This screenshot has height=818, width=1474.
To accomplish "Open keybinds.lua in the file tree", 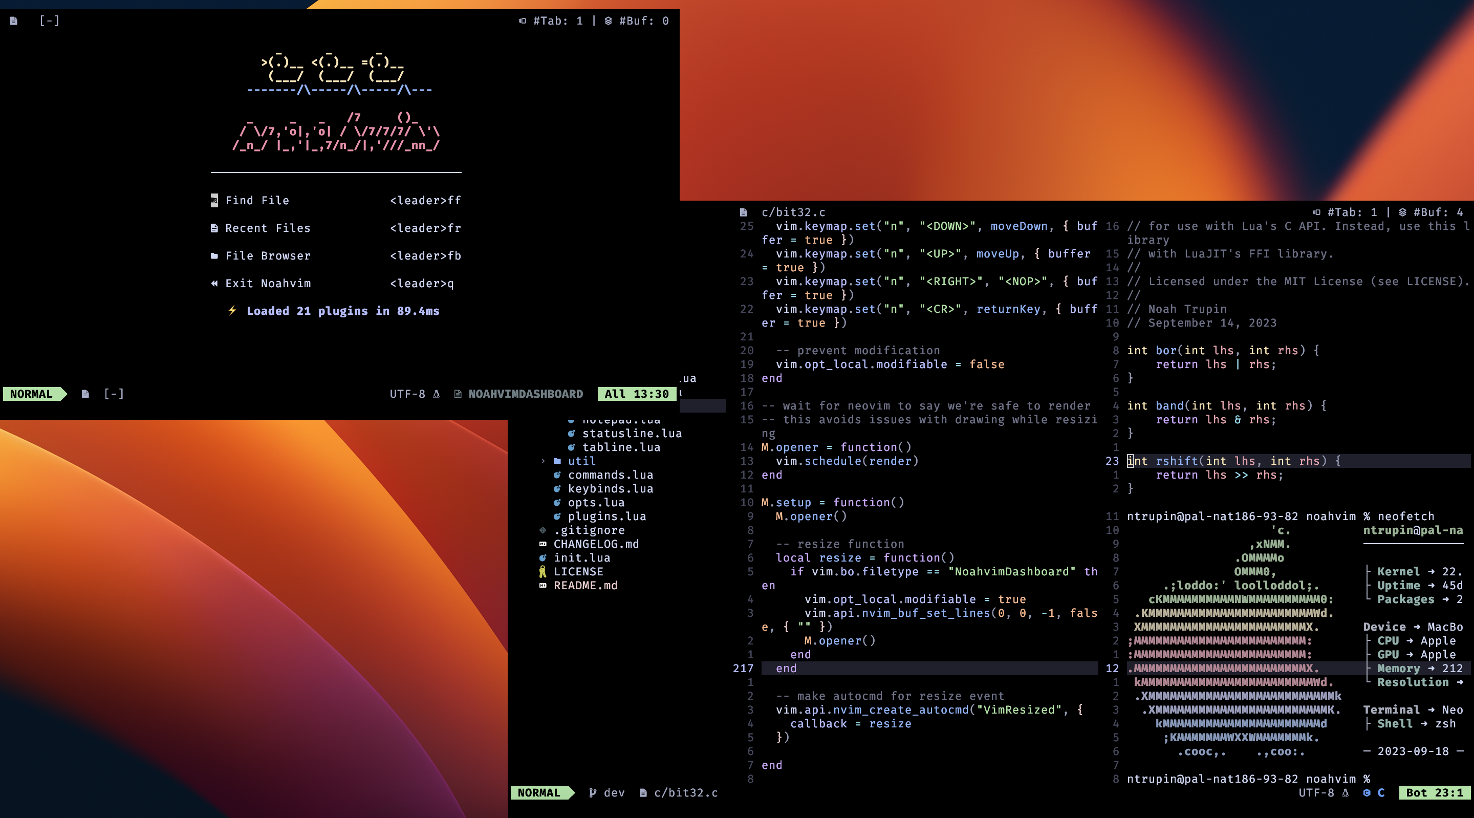I will coord(610,488).
